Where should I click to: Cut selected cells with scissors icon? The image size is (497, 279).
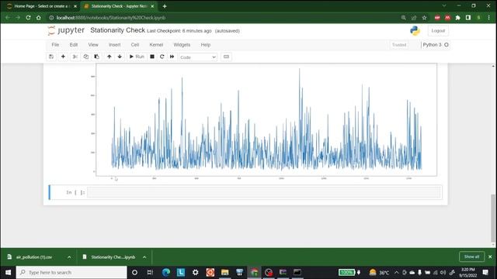[75, 57]
